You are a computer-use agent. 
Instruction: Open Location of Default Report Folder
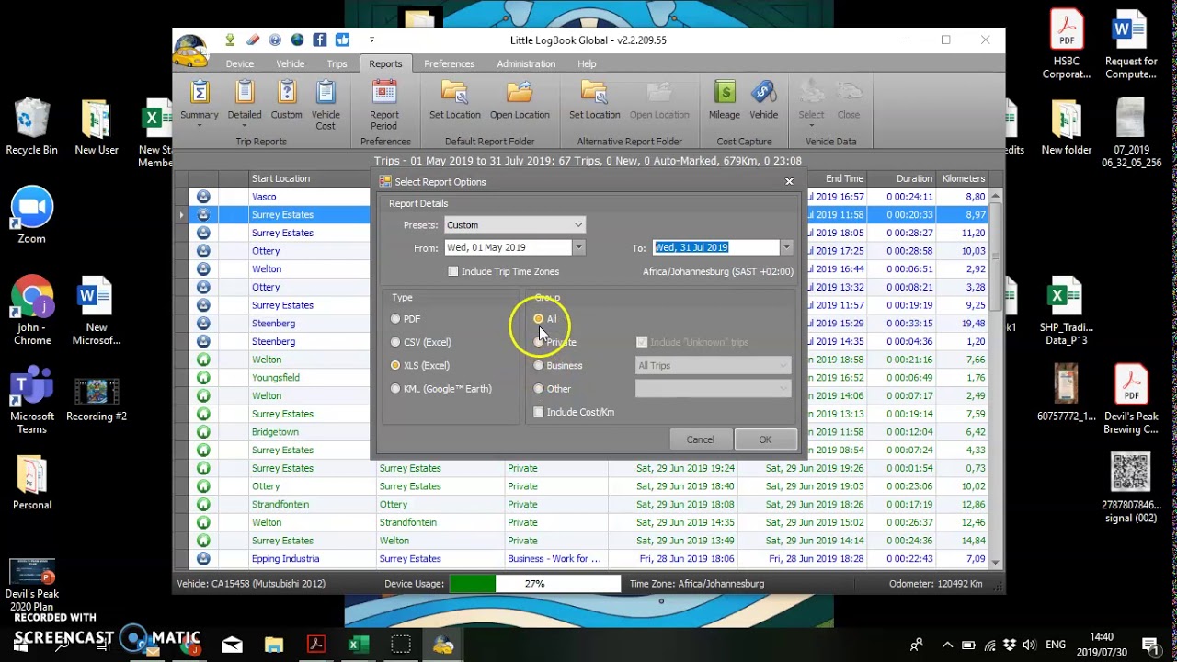click(520, 101)
